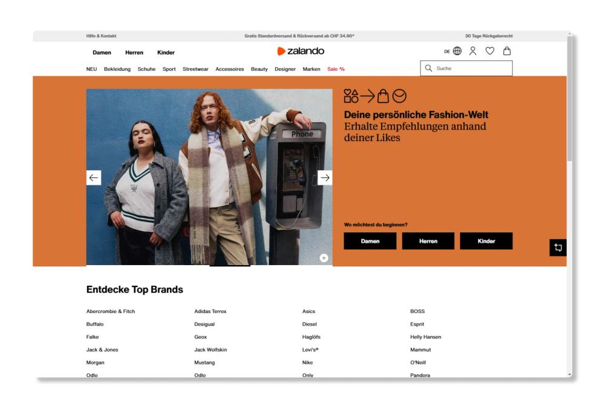Image resolution: width=605 pixels, height=408 pixels.
Task: Open the user account icon
Action: tap(473, 51)
